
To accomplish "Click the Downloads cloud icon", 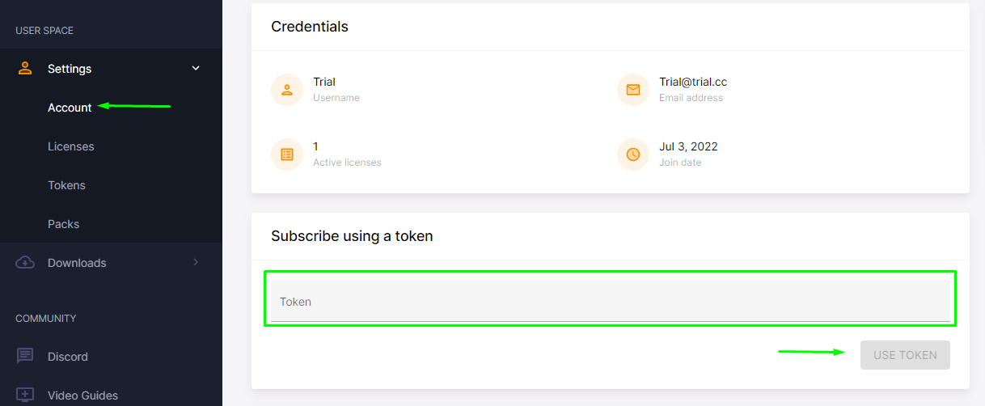I will click(25, 263).
